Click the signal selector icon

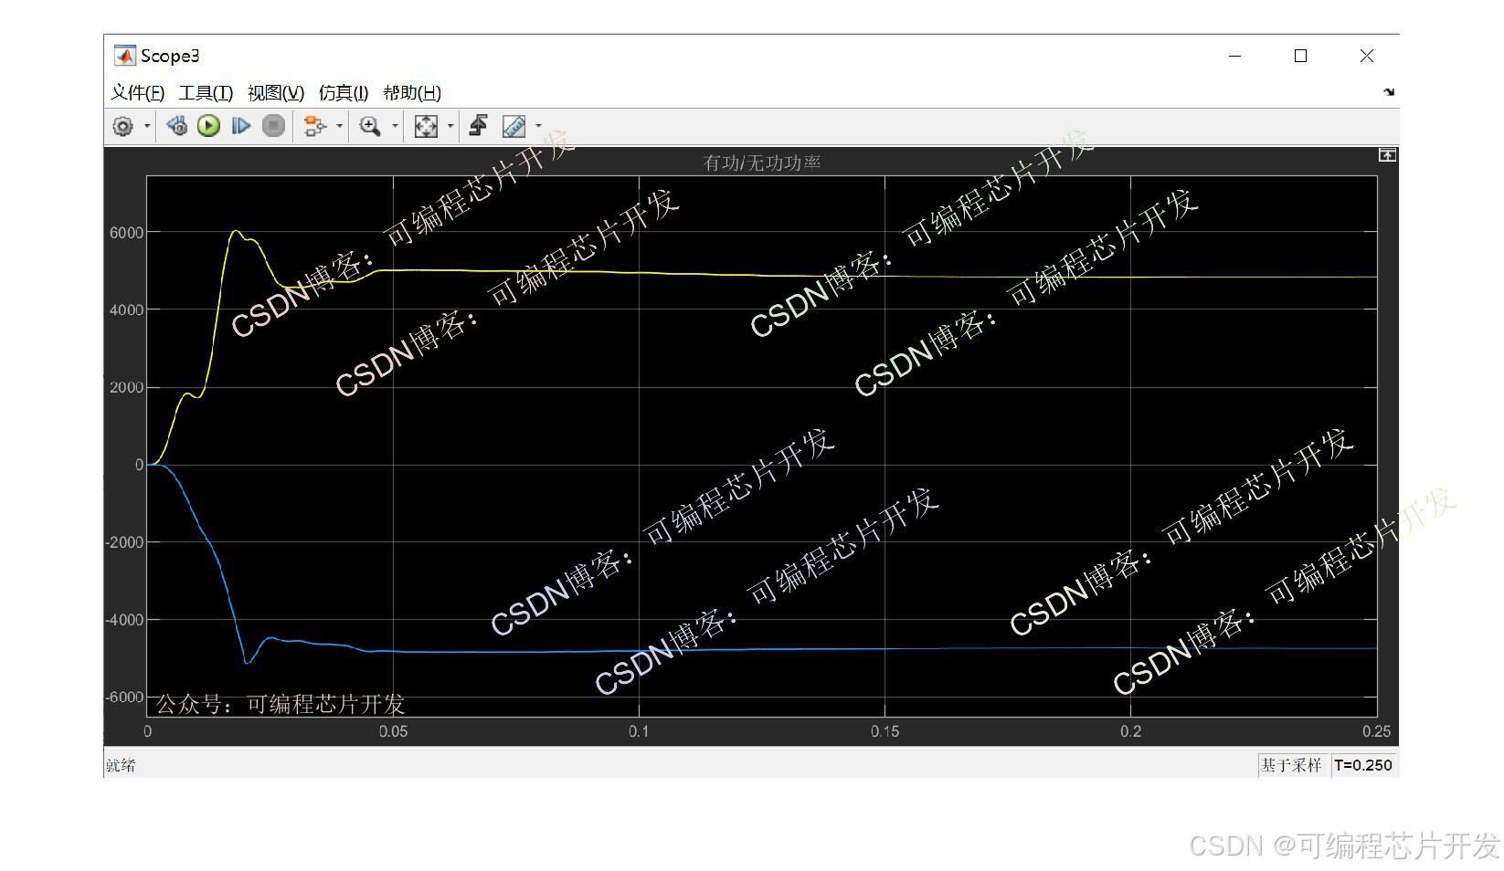(x=314, y=126)
